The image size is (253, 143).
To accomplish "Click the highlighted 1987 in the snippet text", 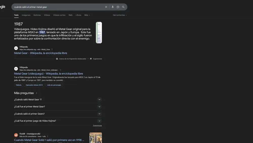I will pos(42,32).
